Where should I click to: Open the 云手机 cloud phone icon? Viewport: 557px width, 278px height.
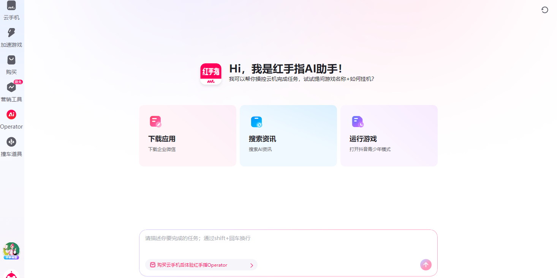(11, 5)
